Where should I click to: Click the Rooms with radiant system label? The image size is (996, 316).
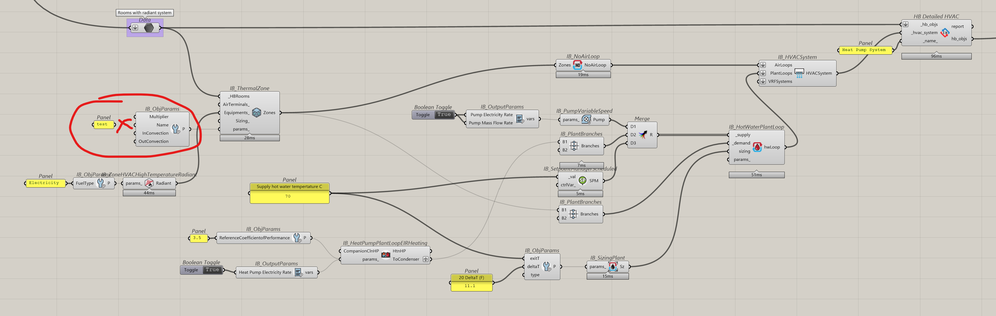(145, 13)
